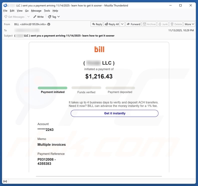Open the Go menu
Screen dimensions: 198x186
(x=27, y=11)
